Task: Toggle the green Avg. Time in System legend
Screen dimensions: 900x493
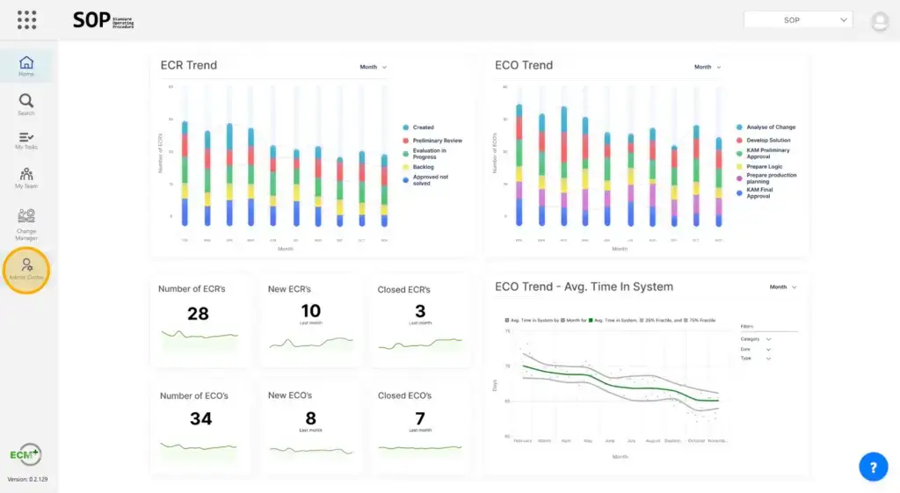Action: (591, 320)
